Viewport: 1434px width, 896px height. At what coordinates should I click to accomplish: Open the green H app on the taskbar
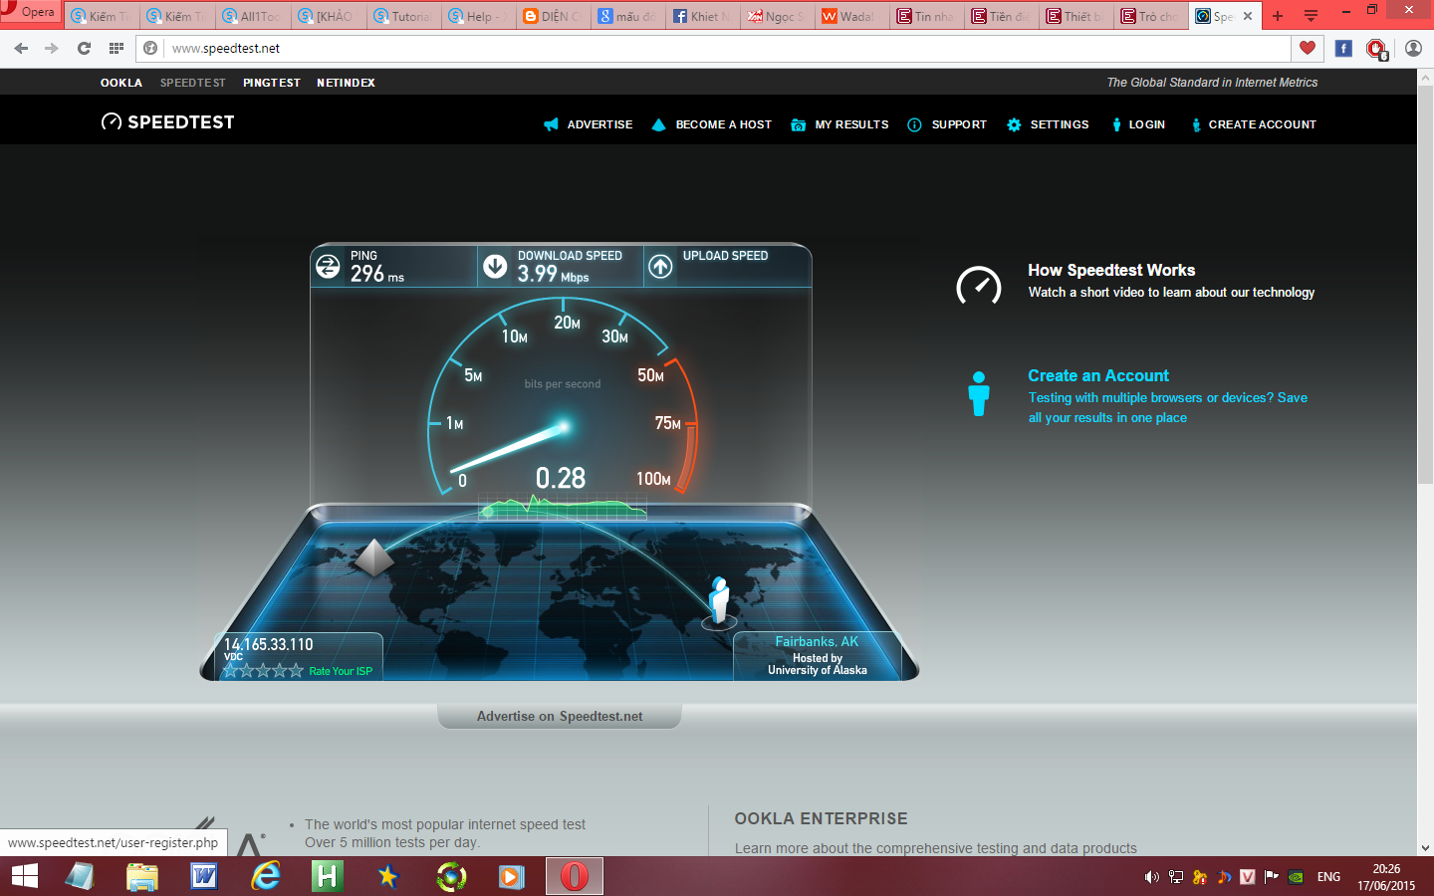coord(327,876)
